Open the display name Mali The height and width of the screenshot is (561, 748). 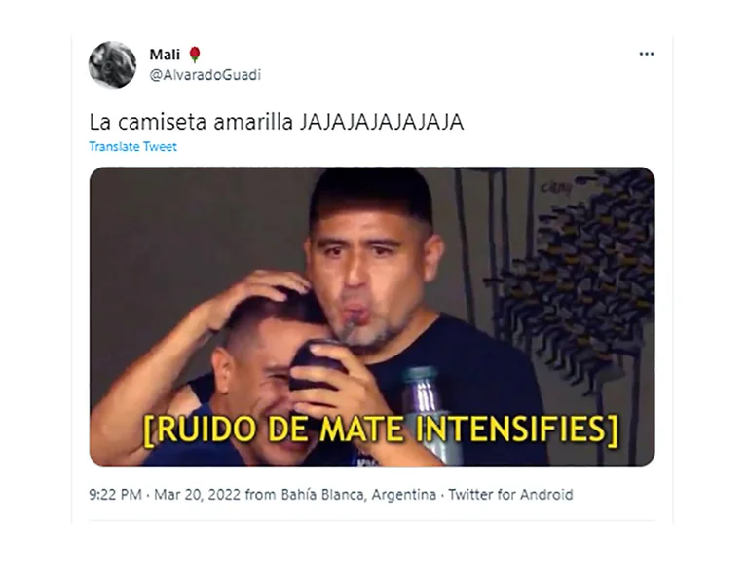[x=165, y=55]
